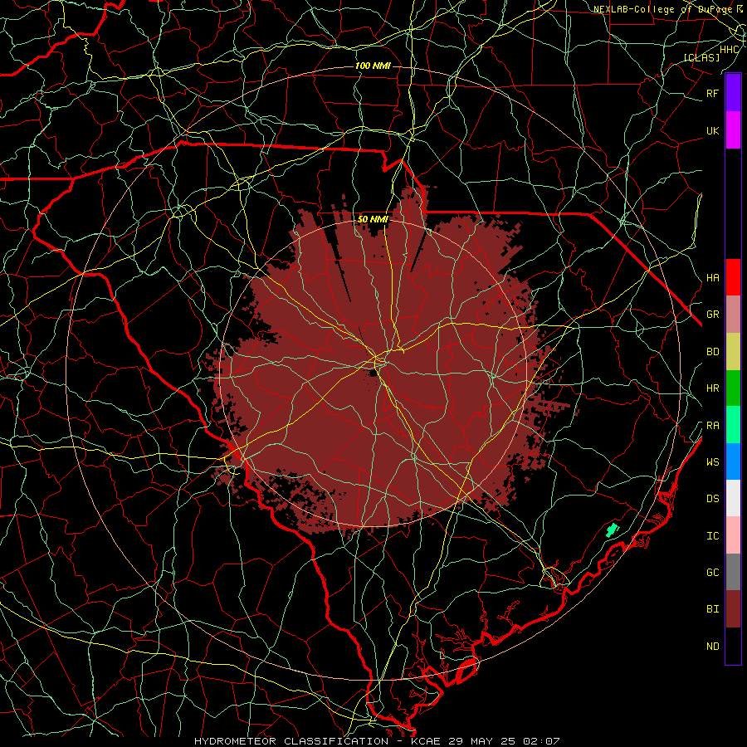Click the DS legend label
The image size is (747, 747).
tap(712, 499)
